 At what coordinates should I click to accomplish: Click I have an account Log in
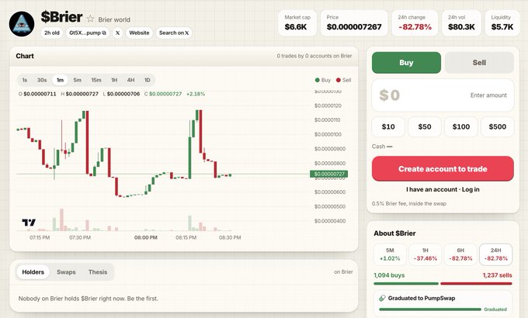(443, 189)
